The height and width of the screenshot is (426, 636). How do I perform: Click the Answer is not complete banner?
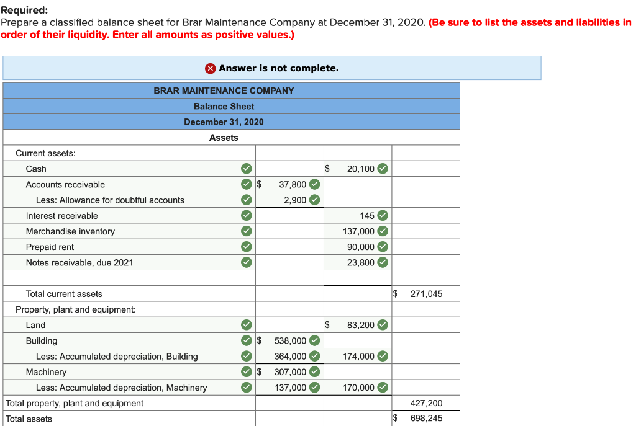(272, 68)
